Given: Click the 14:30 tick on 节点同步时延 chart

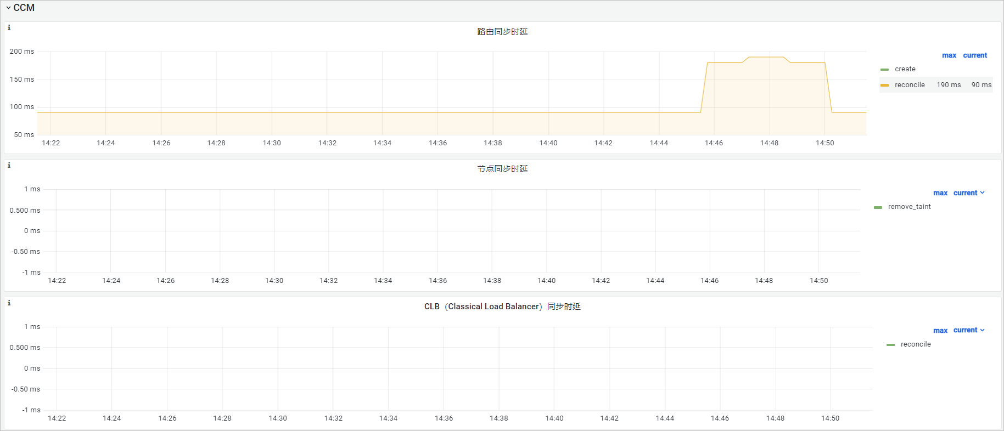Looking at the screenshot, I should point(274,281).
